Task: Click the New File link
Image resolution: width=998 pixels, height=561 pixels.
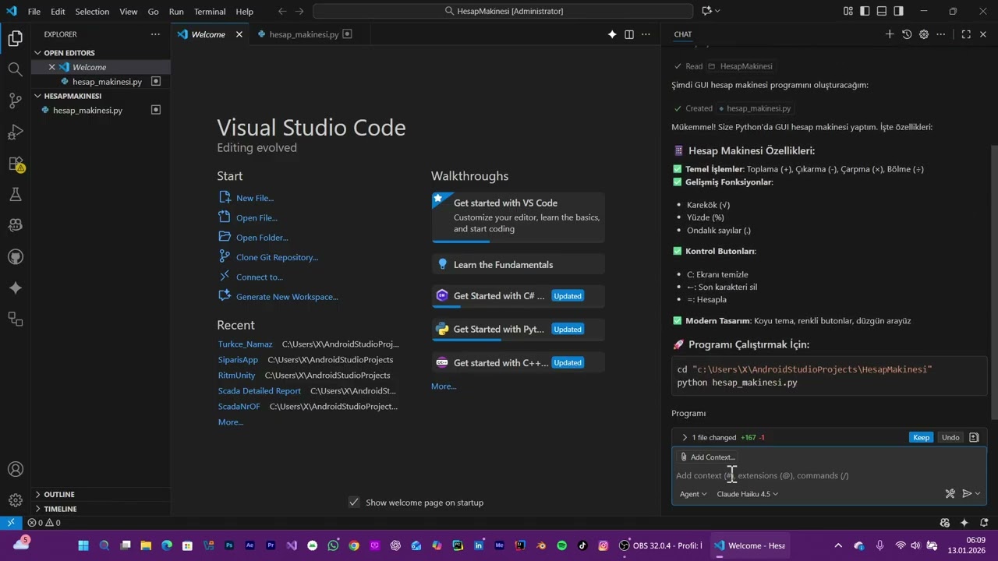Action: coord(254,198)
